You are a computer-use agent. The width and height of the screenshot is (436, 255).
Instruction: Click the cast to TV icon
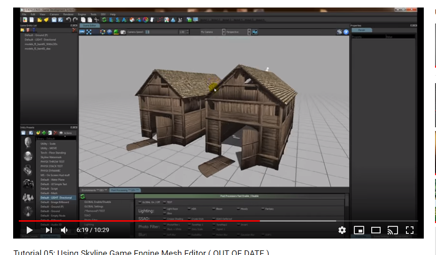tap(393, 230)
